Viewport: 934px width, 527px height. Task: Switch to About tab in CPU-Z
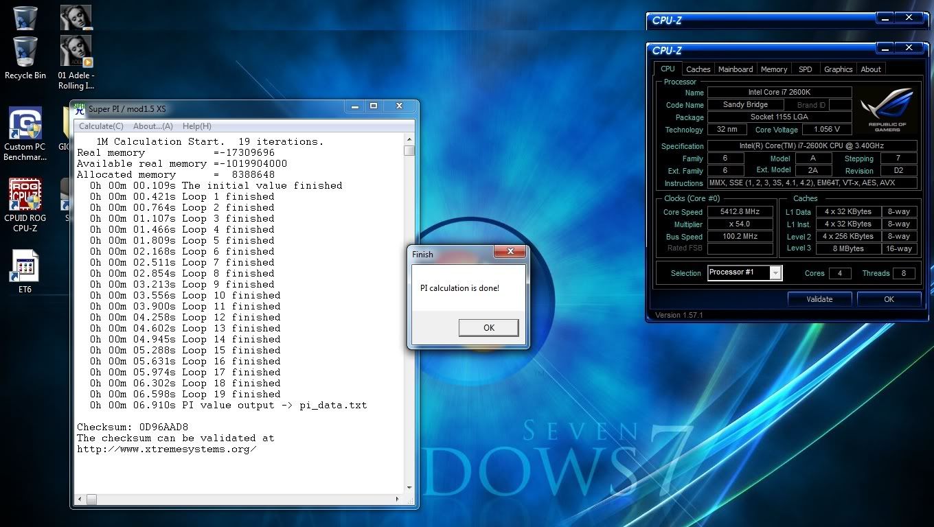tap(871, 69)
